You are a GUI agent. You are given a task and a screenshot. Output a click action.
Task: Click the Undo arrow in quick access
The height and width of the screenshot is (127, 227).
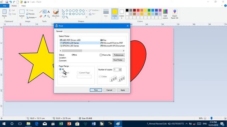click(10, 2)
